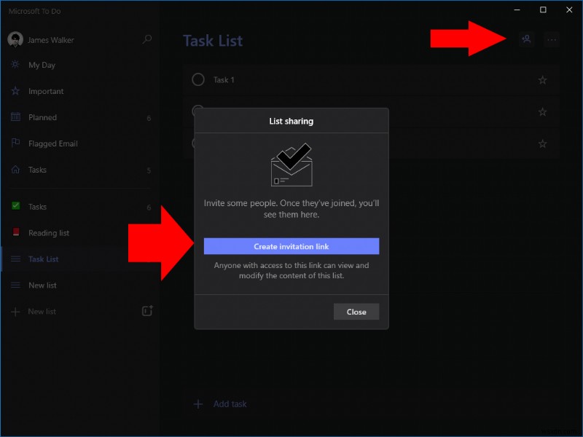The height and width of the screenshot is (437, 583).
Task: Open search with the magnifying glass icon
Action: 146,39
